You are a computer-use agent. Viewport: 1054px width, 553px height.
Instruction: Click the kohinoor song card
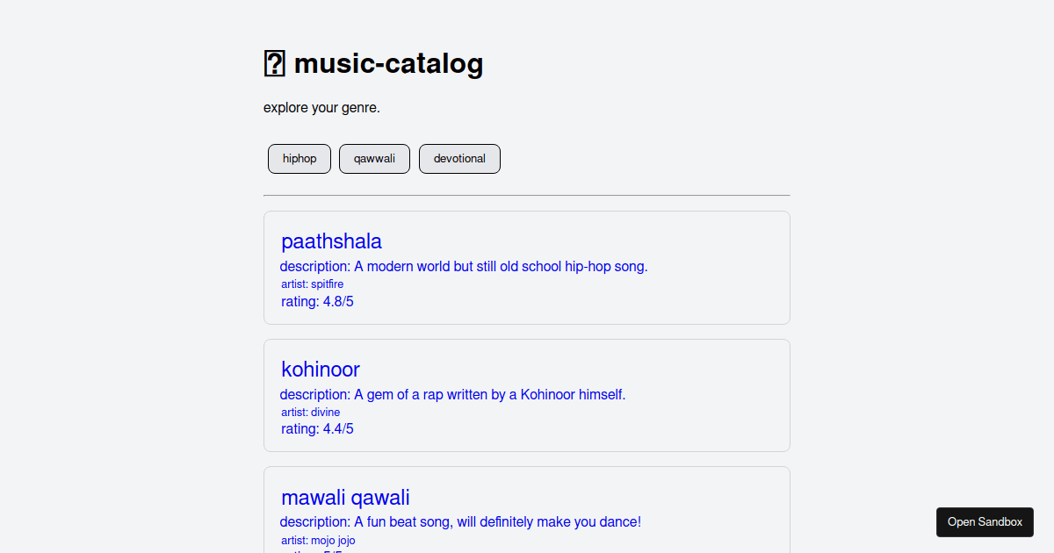point(526,395)
